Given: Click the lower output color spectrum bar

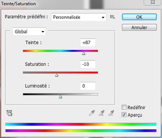Looking at the screenshot, I should point(81,131).
